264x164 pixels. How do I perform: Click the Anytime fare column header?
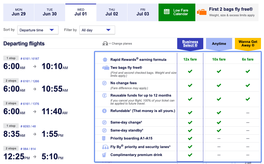point(219,44)
